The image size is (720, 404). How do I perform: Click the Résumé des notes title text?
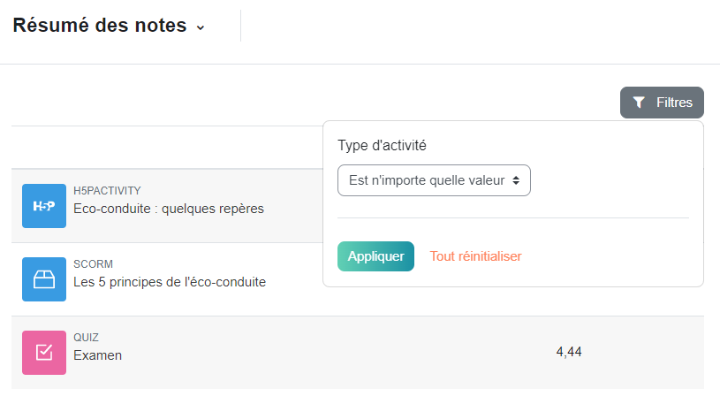click(x=100, y=26)
